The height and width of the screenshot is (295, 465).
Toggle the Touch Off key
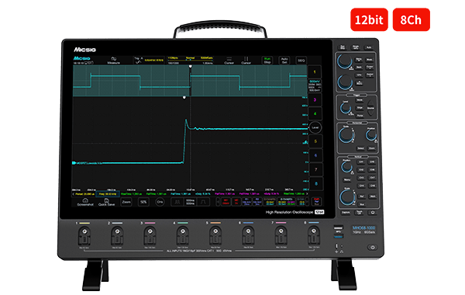359,213
